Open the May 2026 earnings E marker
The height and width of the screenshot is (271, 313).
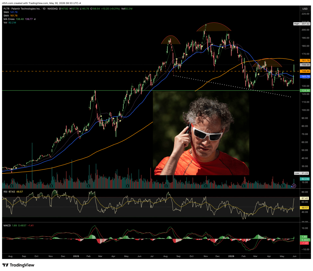(283, 186)
